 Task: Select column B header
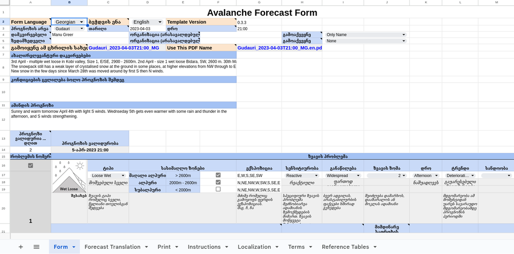[69, 2]
